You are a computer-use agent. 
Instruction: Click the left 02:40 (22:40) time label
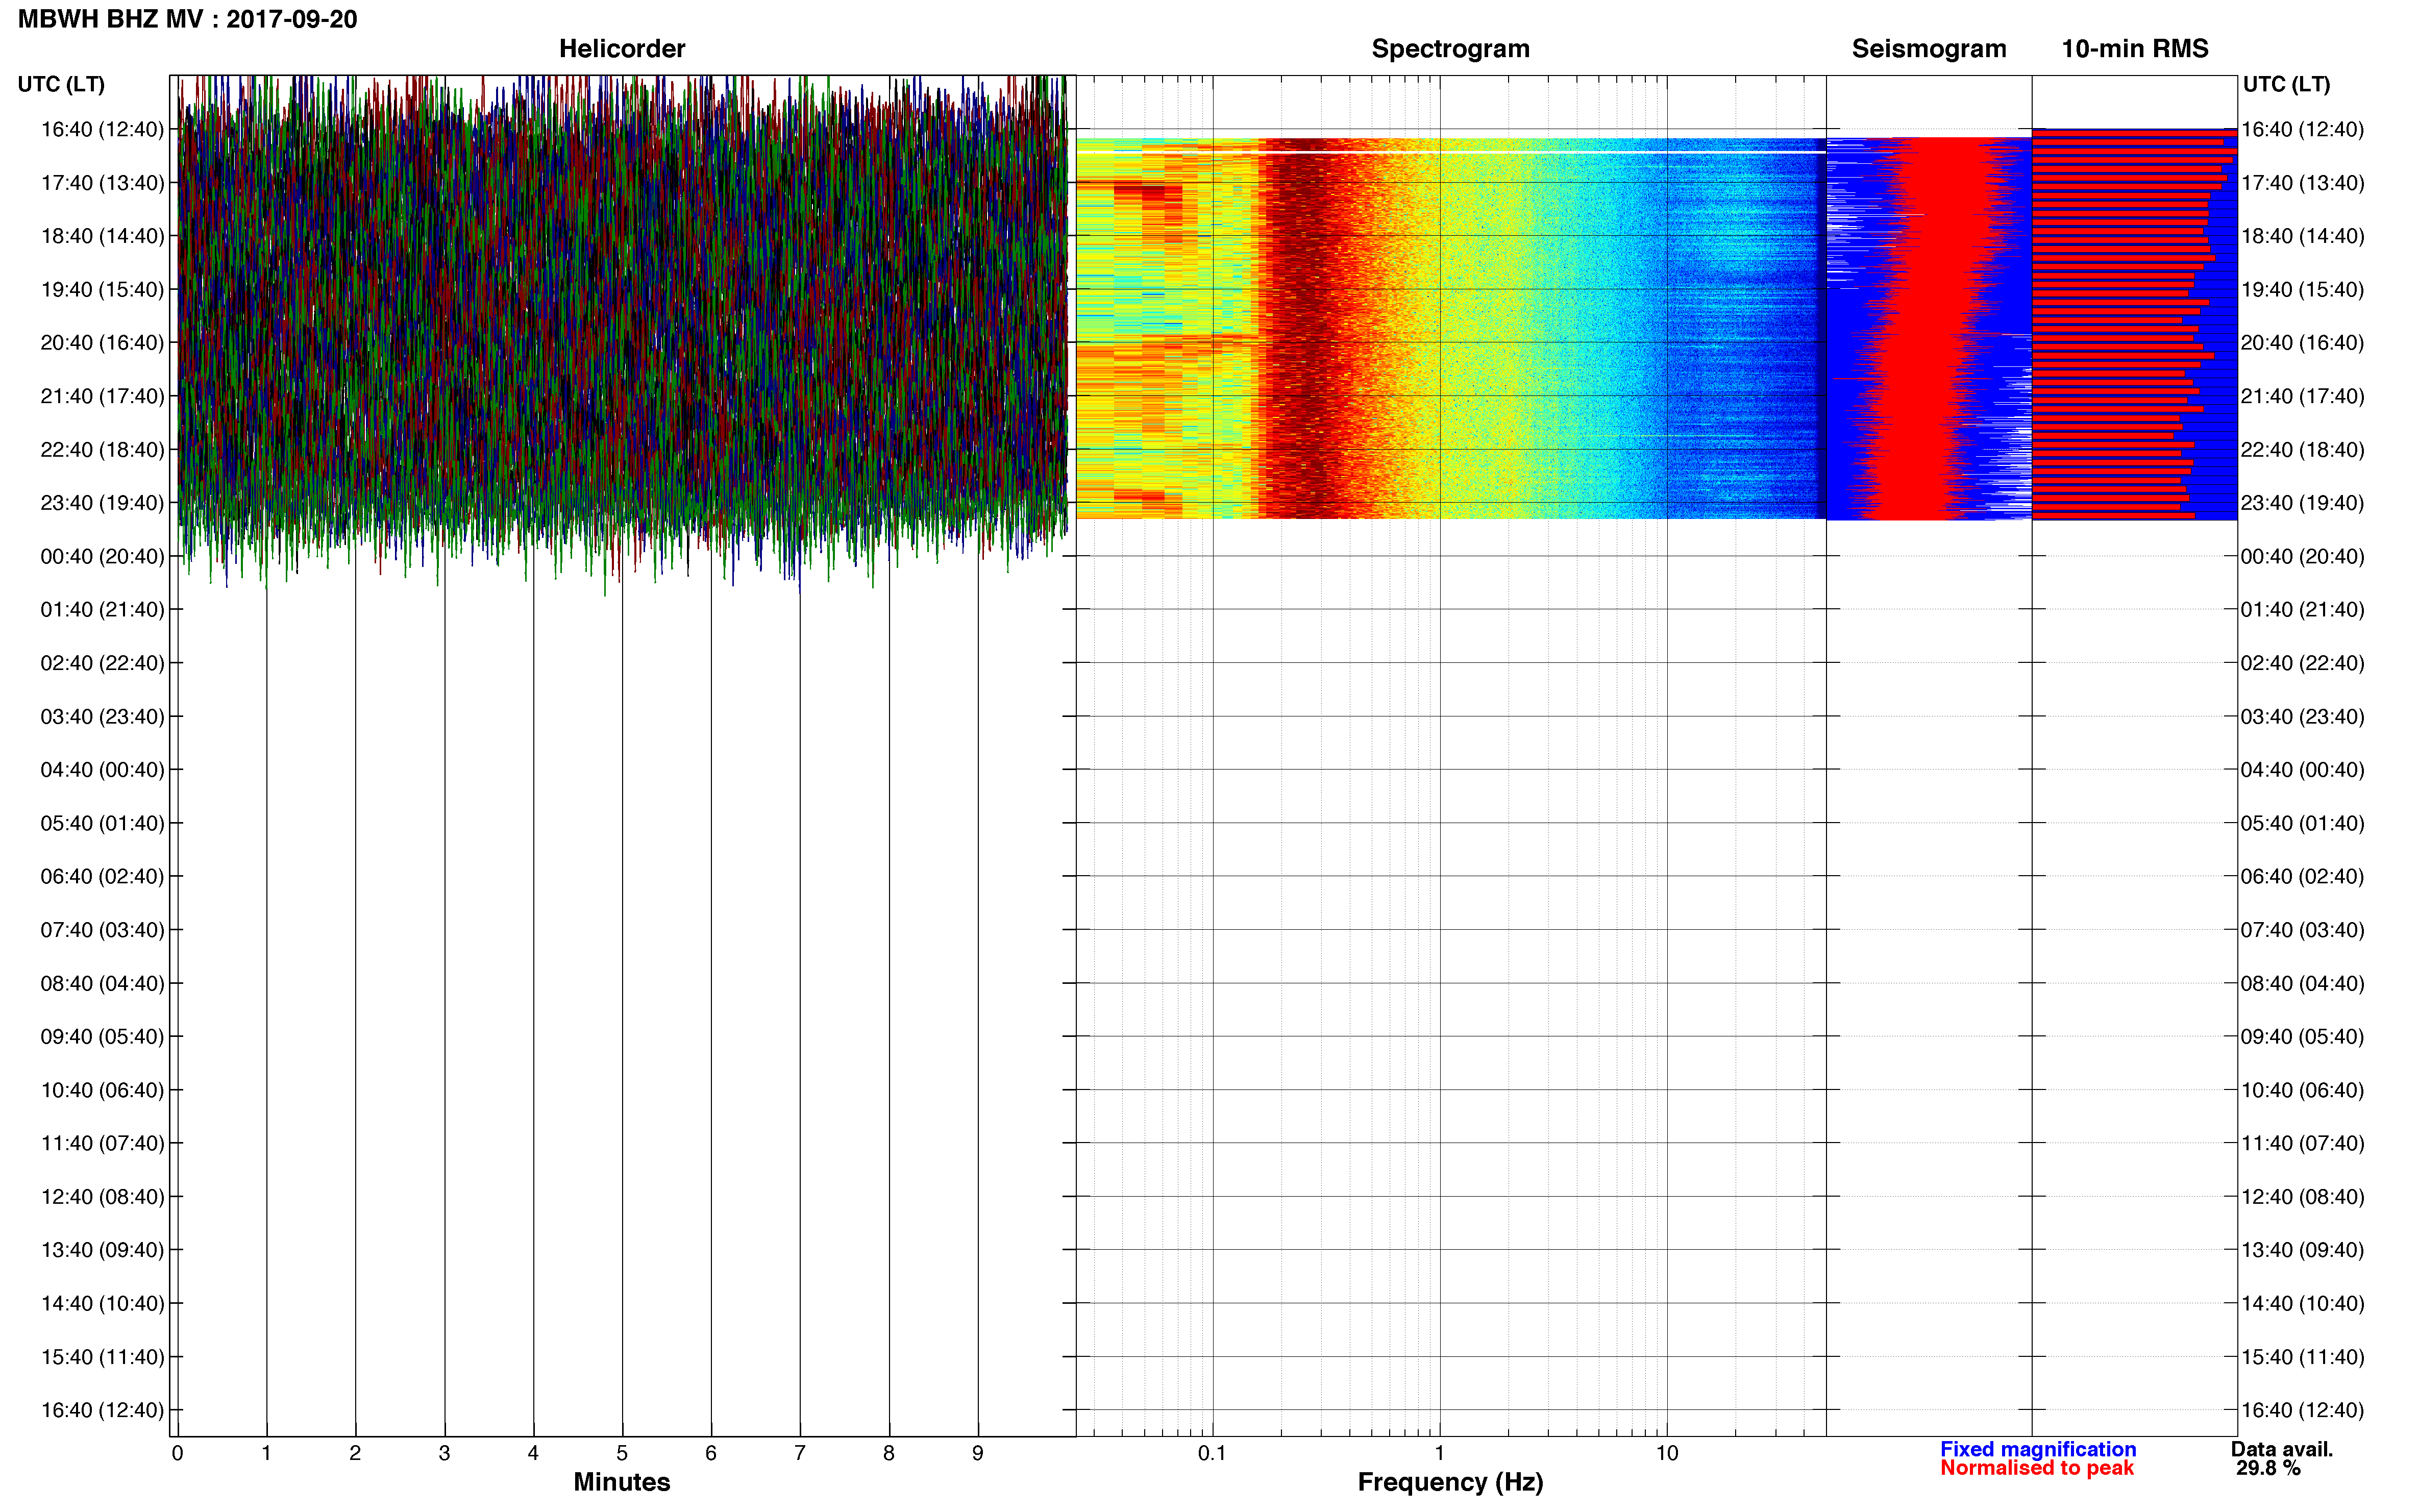(x=102, y=663)
